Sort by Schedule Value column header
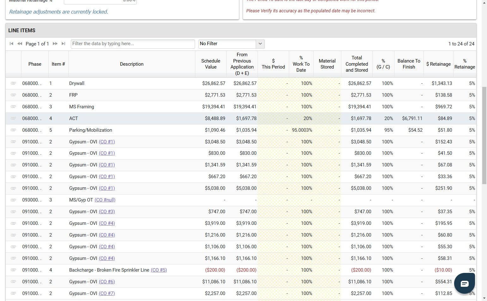 (210, 64)
